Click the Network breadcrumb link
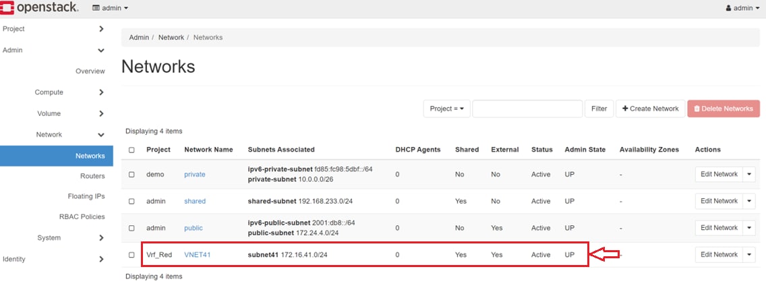The width and height of the screenshot is (766, 294). pos(171,38)
